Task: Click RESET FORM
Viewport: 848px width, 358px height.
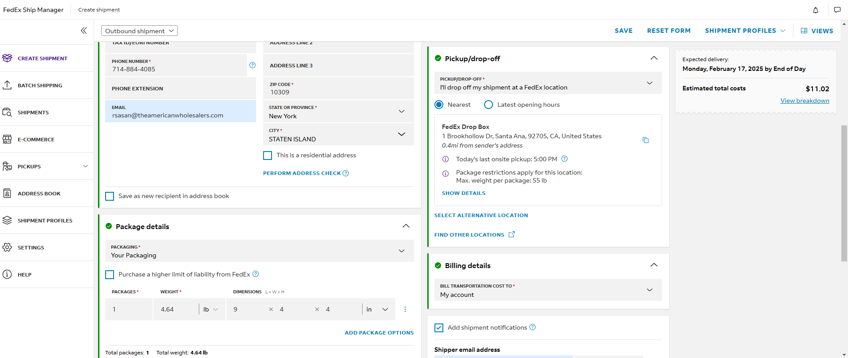Action: (669, 31)
